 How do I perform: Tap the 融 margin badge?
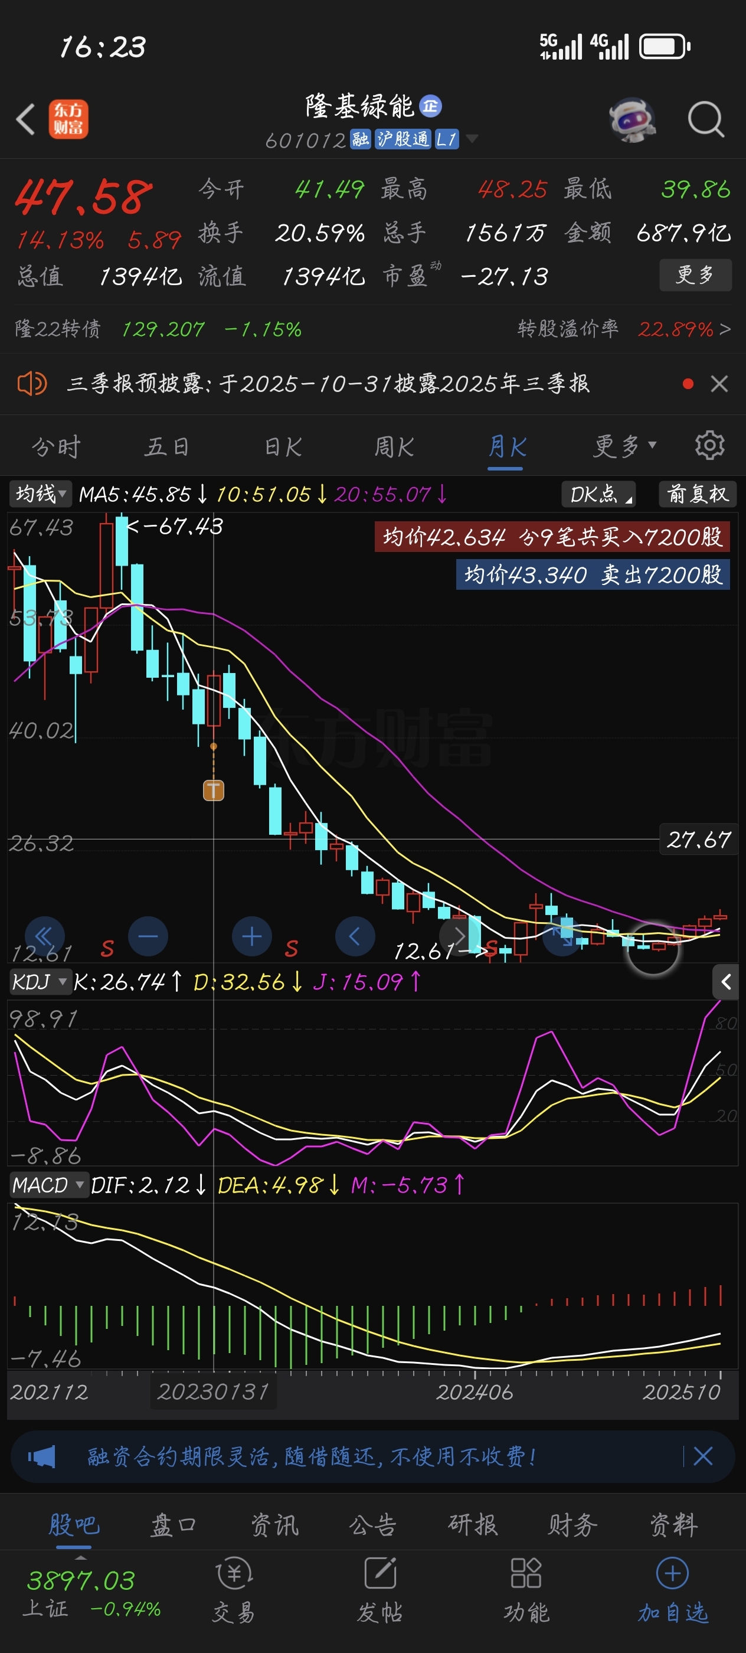click(x=360, y=139)
